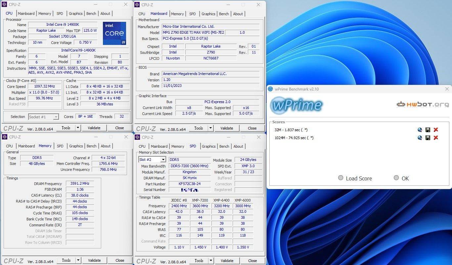Click the Memory Size value 48 GBytes

pyautogui.click(x=37, y=164)
